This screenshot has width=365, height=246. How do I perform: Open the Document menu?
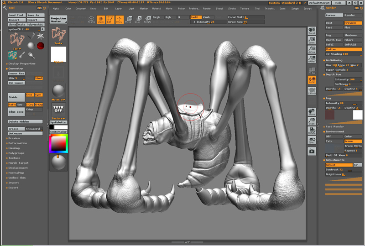[81, 8]
